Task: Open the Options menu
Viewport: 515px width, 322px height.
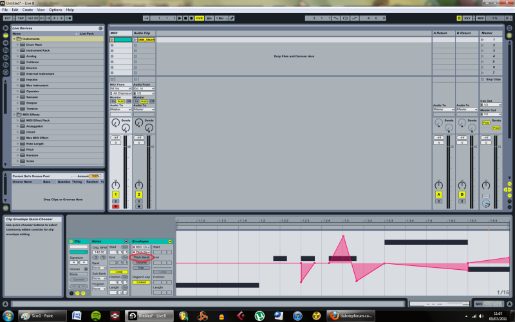Action: pyautogui.click(x=55, y=10)
